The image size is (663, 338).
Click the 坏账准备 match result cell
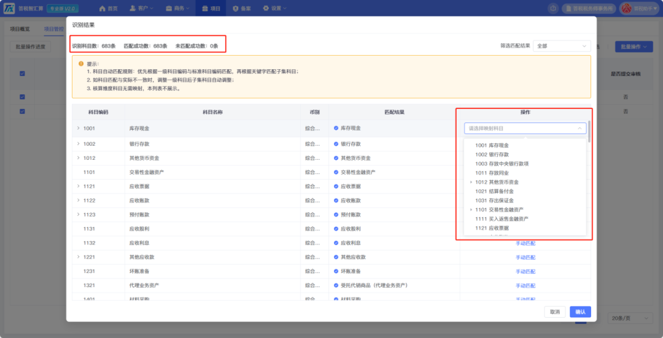pos(394,271)
